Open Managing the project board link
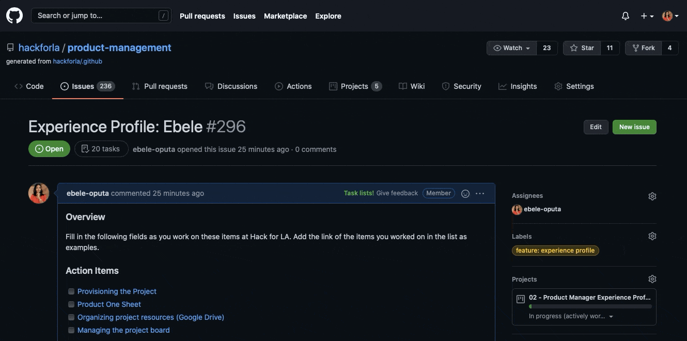 point(123,330)
